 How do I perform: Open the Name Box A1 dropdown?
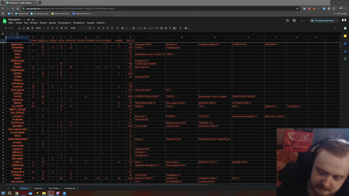[12, 34]
